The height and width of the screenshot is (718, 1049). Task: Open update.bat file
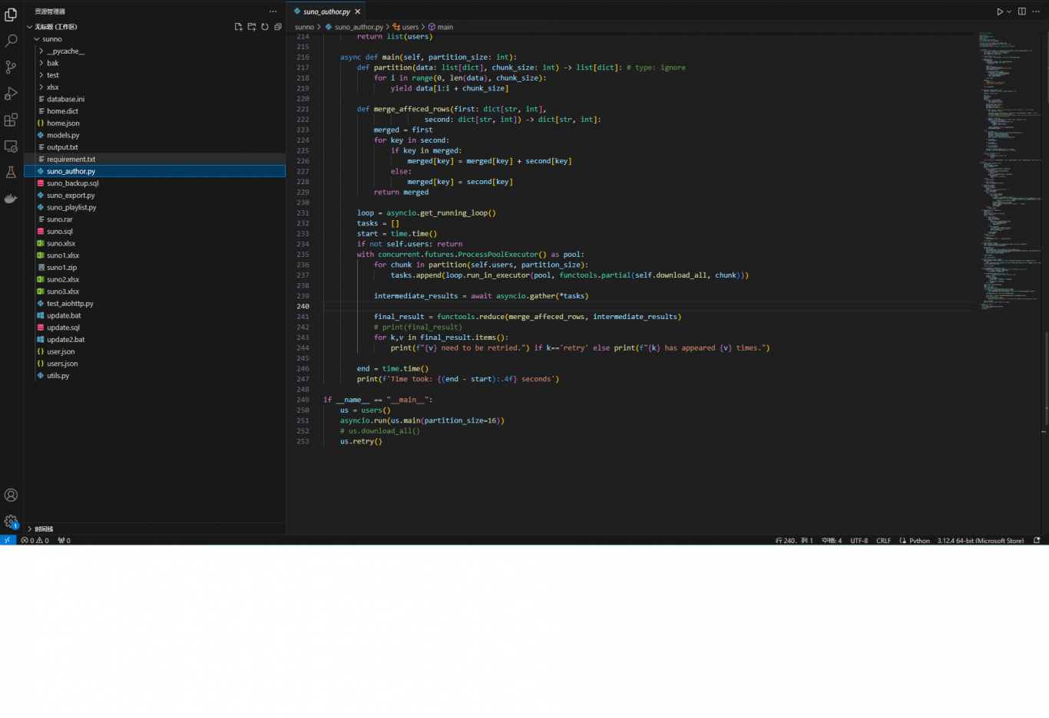pos(154,315)
